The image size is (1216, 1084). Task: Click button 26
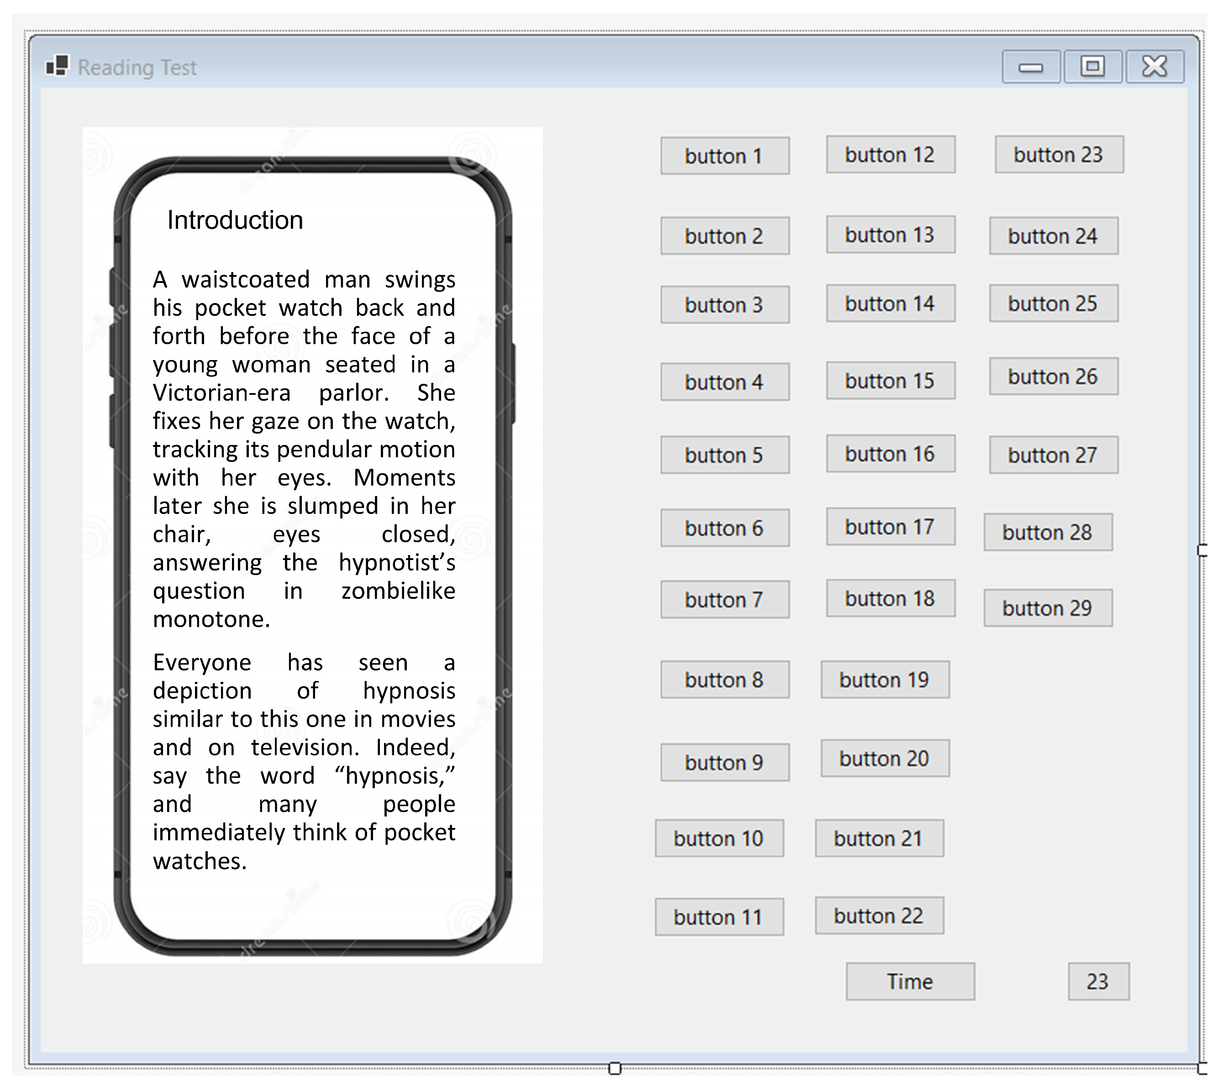coord(1054,377)
